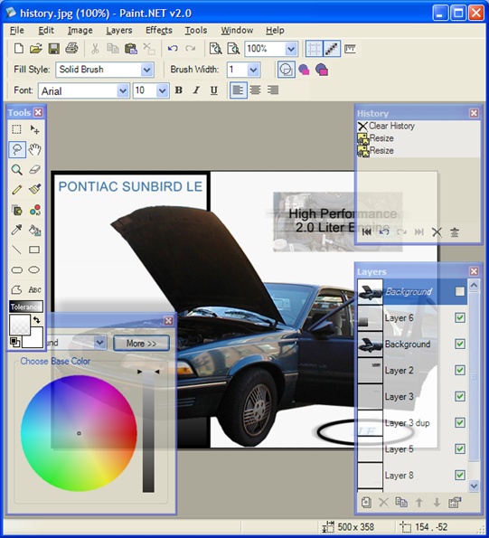Open the font size dropdown
489x538 pixels.
coord(162,91)
